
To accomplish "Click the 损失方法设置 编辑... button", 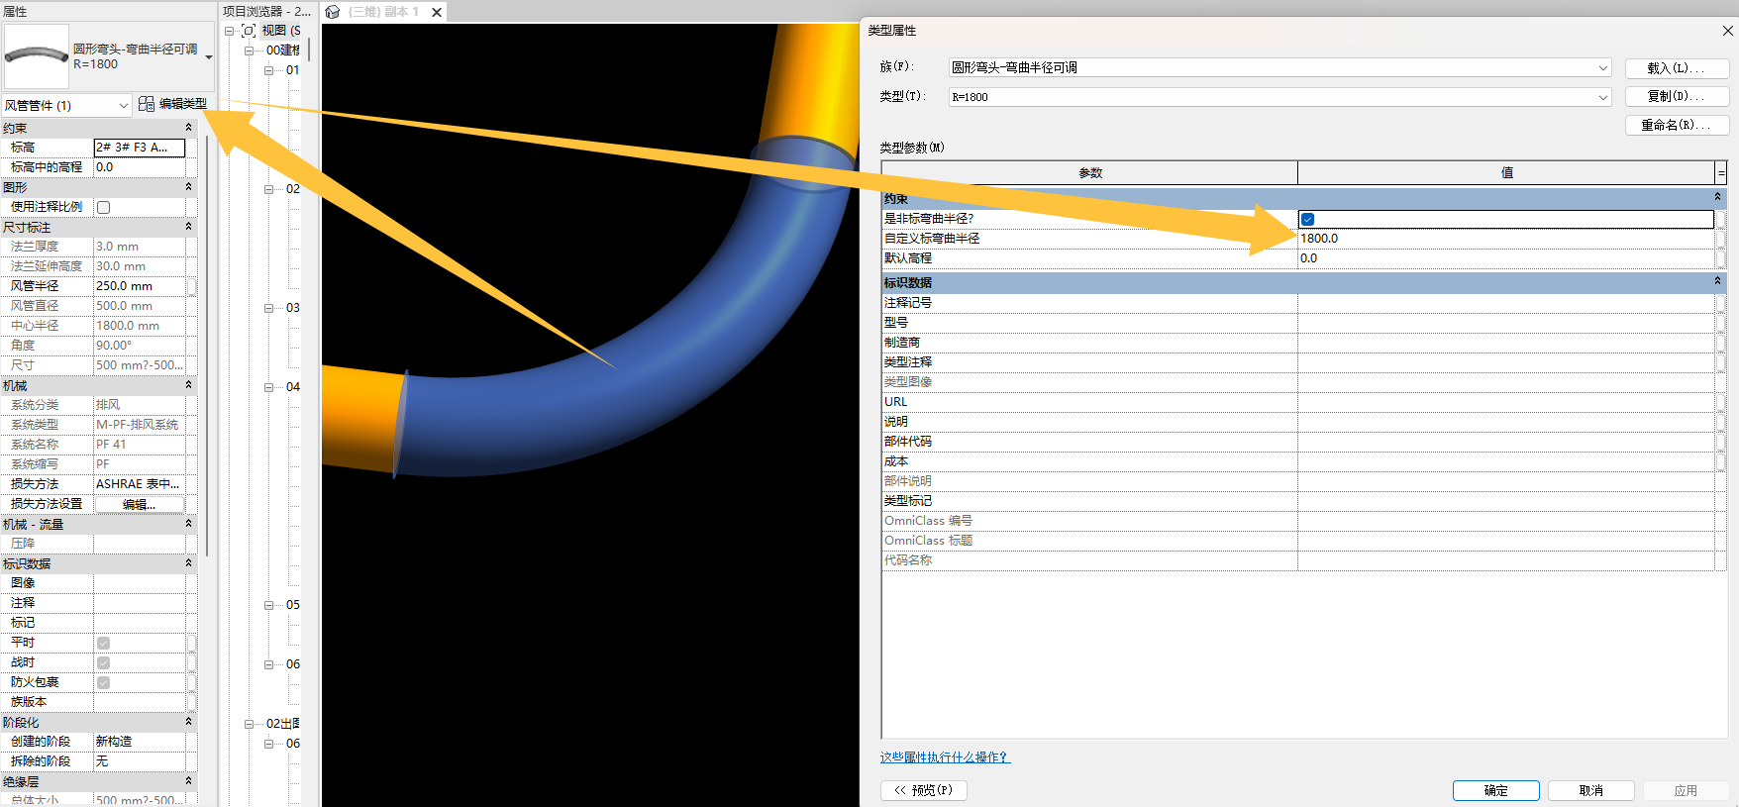I will tap(139, 504).
